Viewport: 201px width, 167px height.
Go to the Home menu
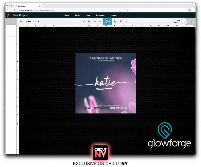tap(67, 15)
